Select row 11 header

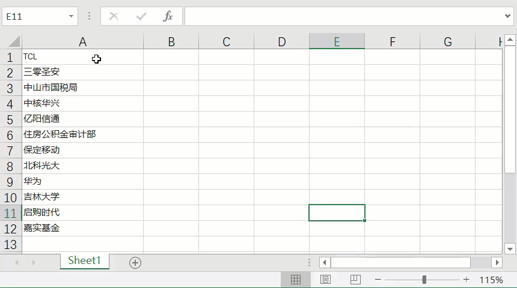point(10,213)
